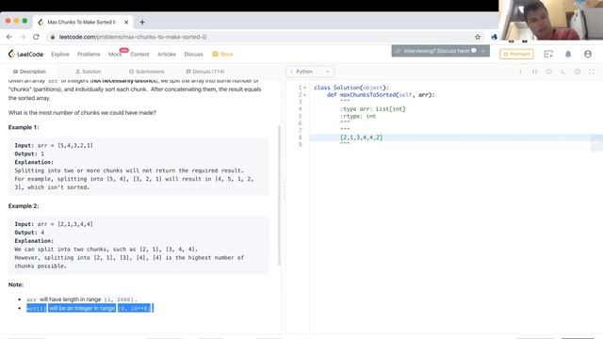Screen dimensions: 603x339
Task: Switch to the Submissions tab
Action: pyautogui.click(x=147, y=72)
